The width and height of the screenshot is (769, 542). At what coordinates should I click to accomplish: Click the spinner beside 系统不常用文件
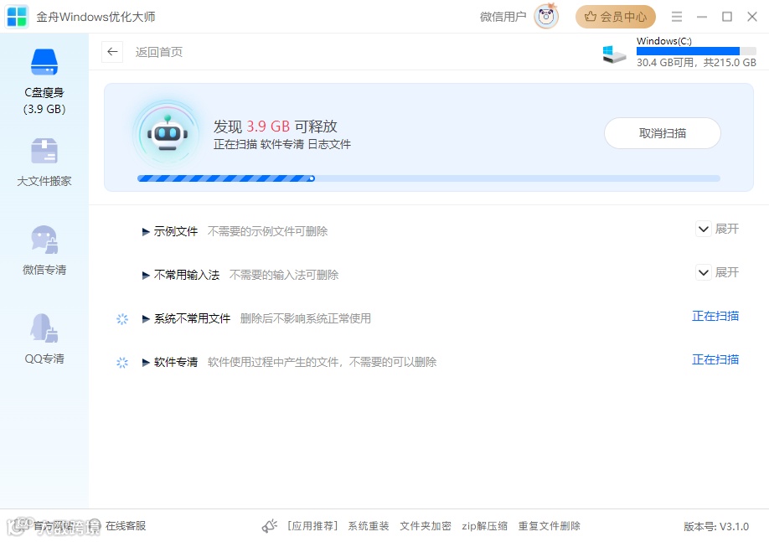122,319
